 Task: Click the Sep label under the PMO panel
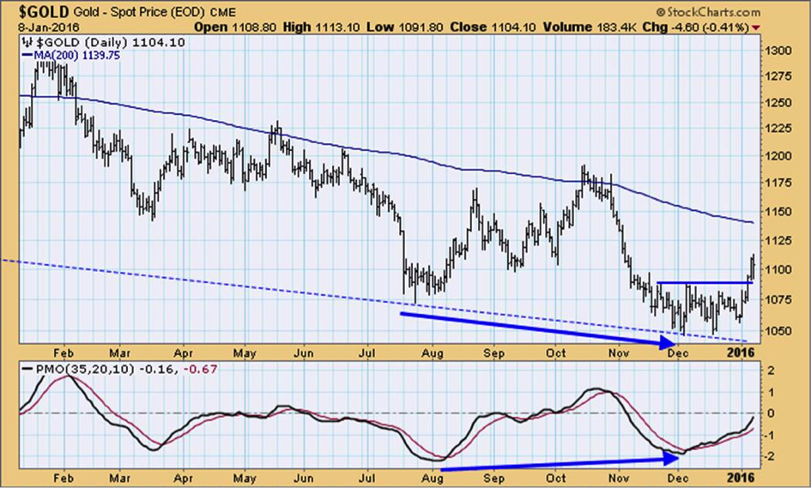pyautogui.click(x=494, y=479)
